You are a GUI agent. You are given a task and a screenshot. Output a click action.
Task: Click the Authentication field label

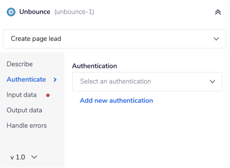click(94, 66)
